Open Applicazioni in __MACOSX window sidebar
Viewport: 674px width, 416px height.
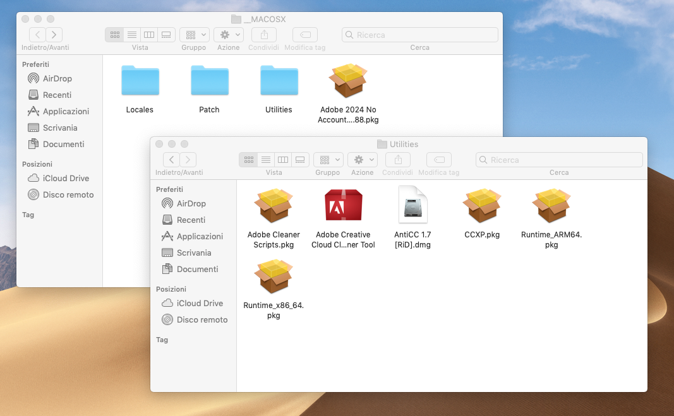tap(59, 111)
